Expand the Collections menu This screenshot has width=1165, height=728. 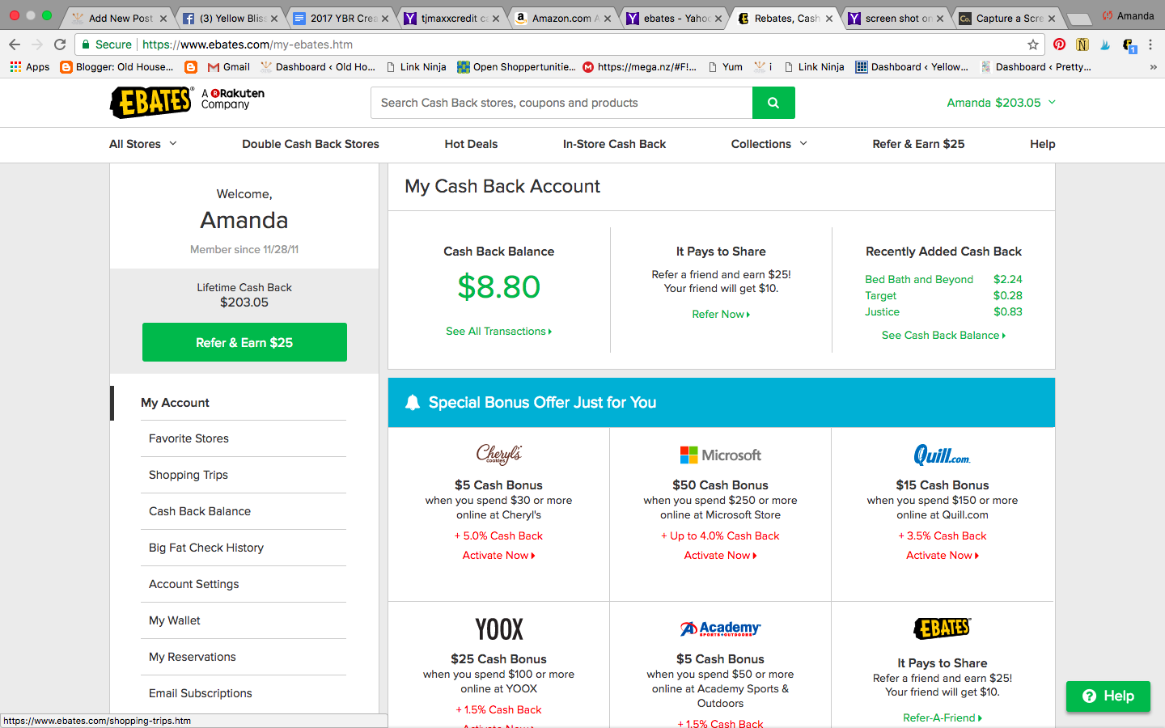[769, 144]
